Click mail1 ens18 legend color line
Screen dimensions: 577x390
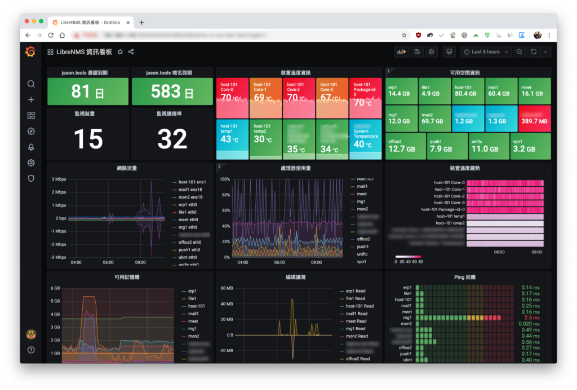click(x=175, y=190)
